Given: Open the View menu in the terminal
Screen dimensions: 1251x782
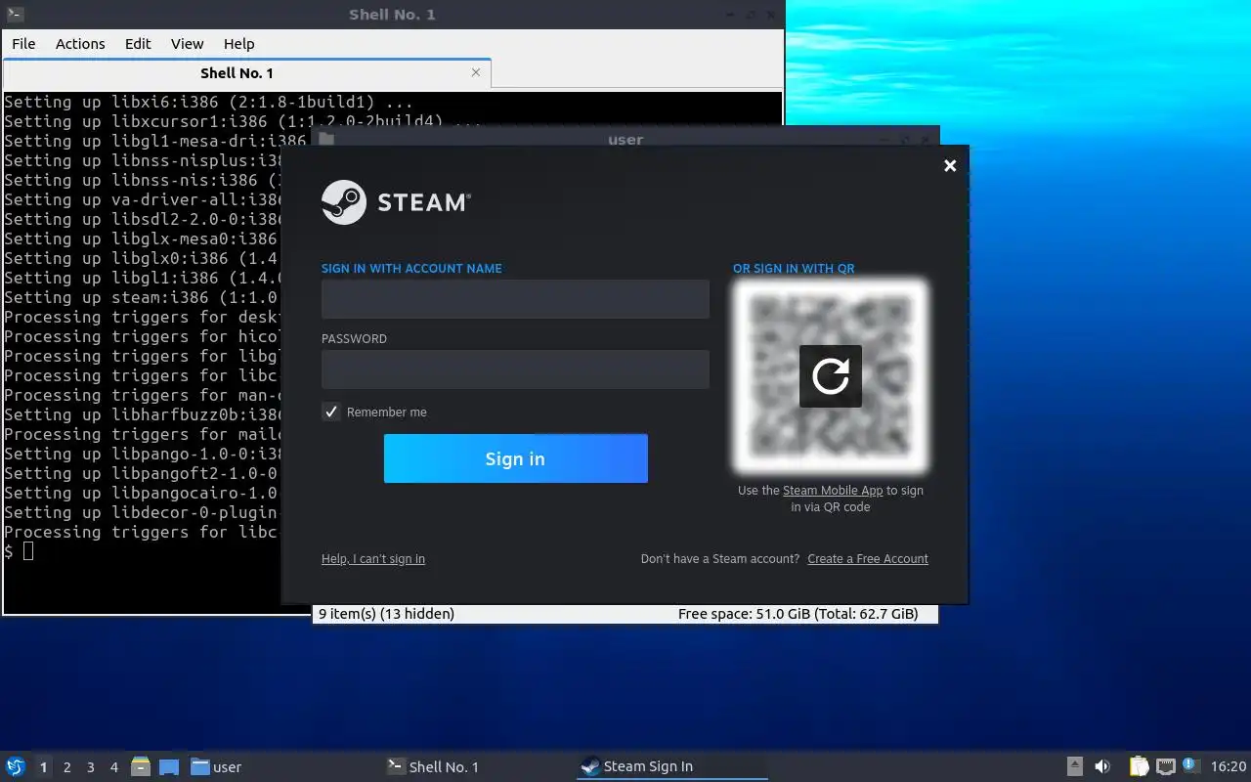Looking at the screenshot, I should pos(187,43).
